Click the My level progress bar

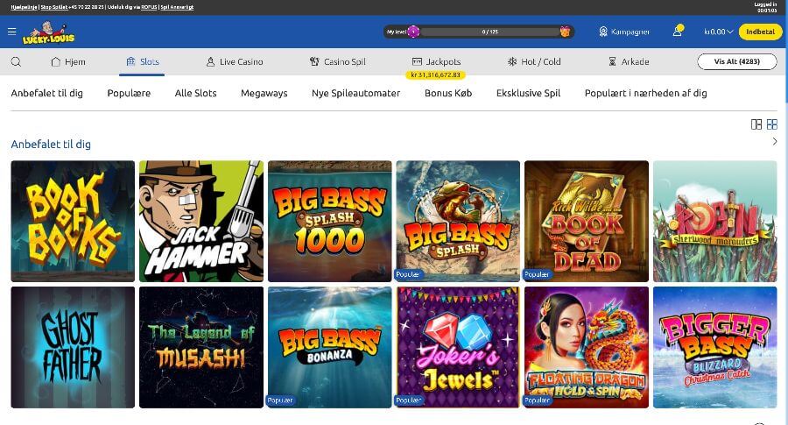coord(489,32)
